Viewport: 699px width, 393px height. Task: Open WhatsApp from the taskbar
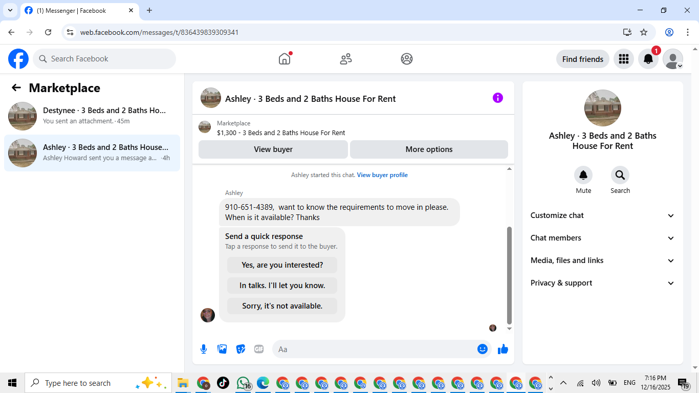point(244,383)
